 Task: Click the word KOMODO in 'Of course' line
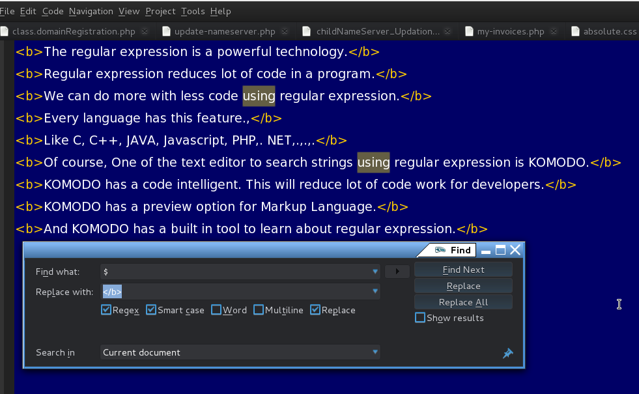coord(557,163)
